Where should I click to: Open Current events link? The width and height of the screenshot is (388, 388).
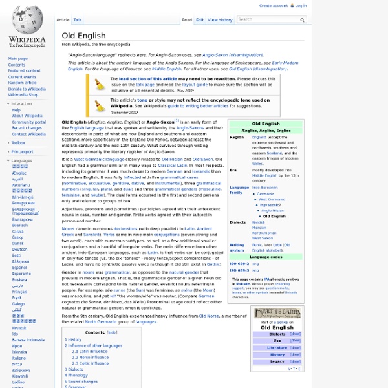click(x=22, y=77)
